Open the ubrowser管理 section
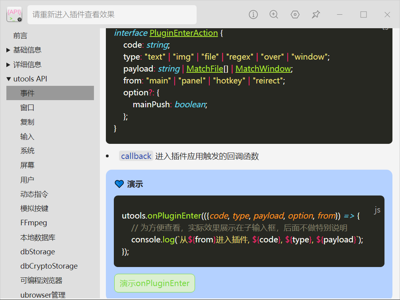 [43, 295]
